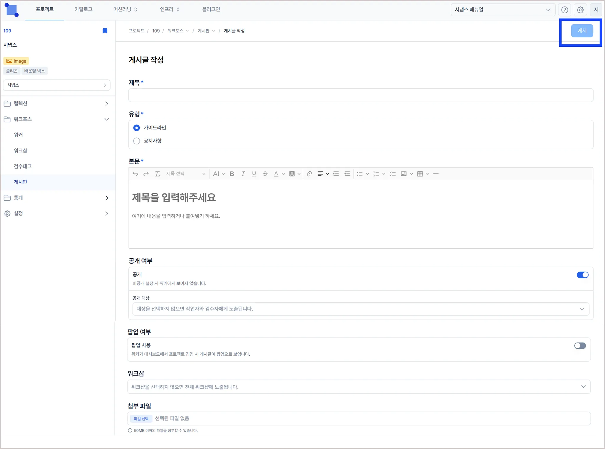Toggle bold formatting in editor
The image size is (605, 449).
pyautogui.click(x=232, y=174)
